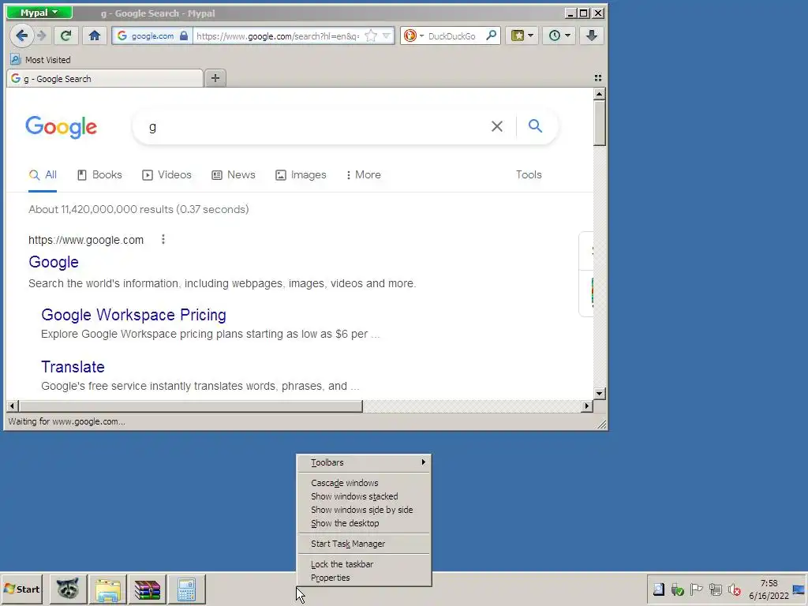Click in the browser URL address field

(277, 36)
